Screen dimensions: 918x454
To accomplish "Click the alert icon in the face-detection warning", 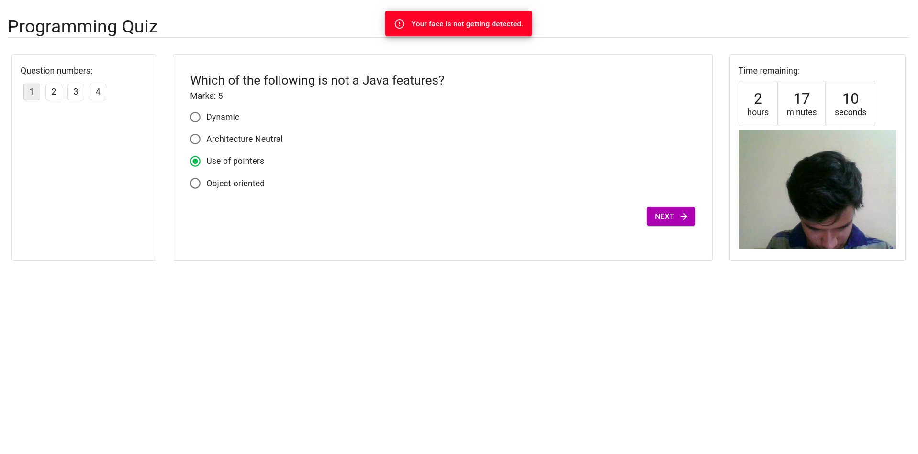I will click(x=400, y=24).
